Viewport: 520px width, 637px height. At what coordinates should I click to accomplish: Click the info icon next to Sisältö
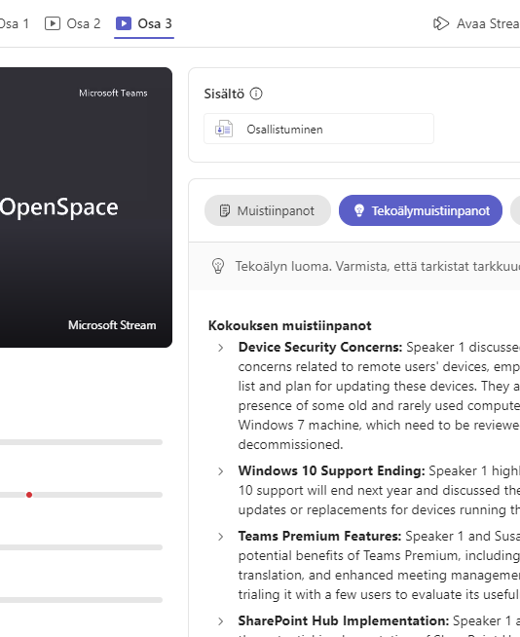pos(256,94)
